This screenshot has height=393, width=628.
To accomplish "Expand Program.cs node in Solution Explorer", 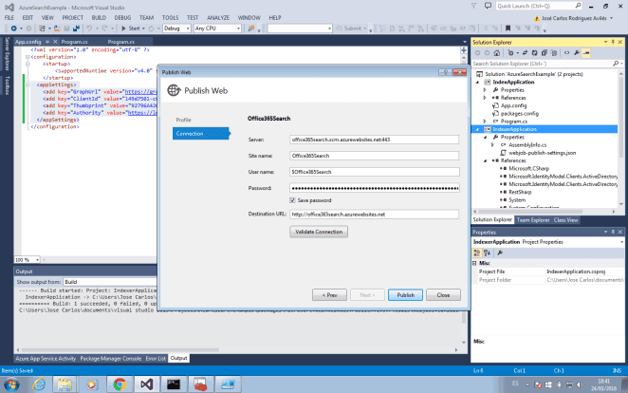I will (485, 122).
